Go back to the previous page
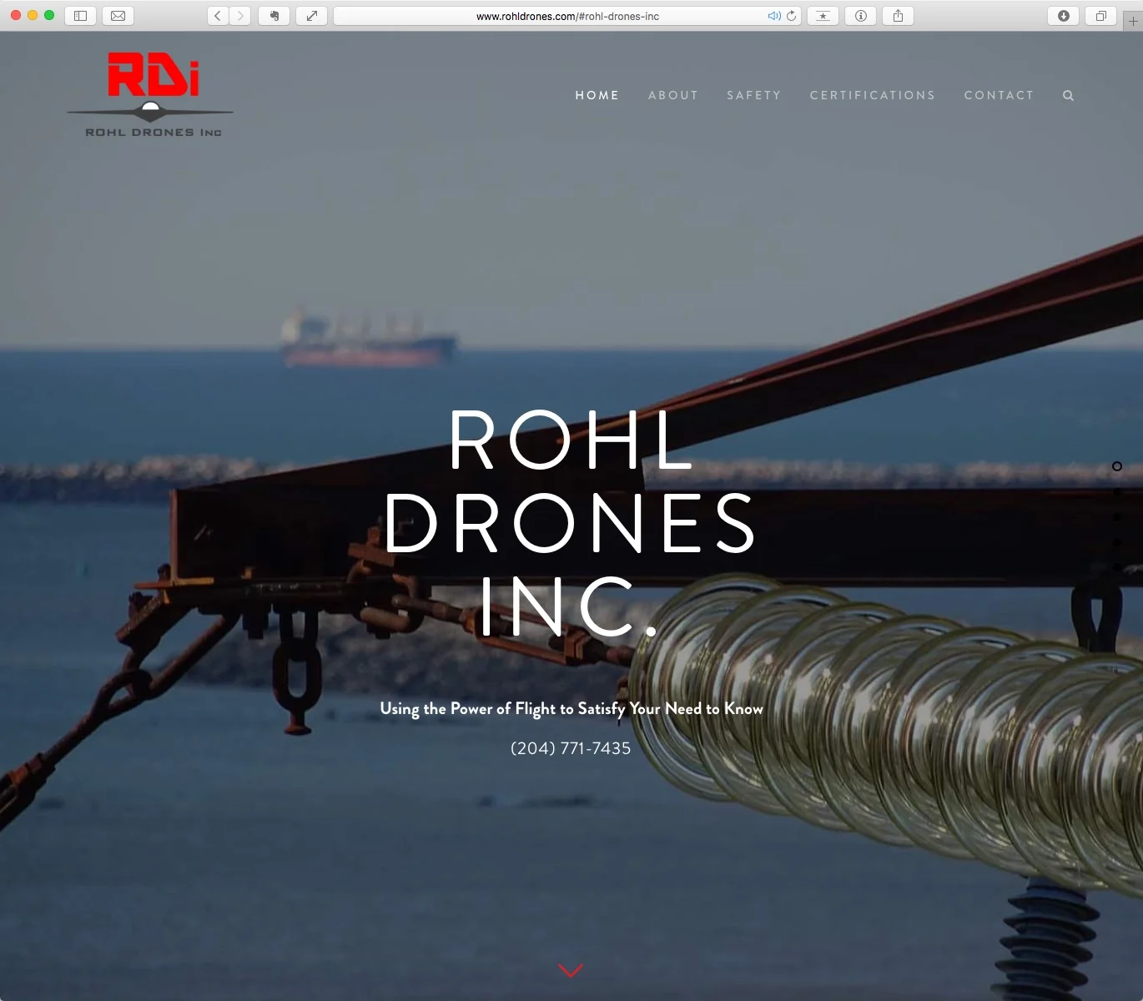Image resolution: width=1143 pixels, height=1001 pixels. click(218, 16)
